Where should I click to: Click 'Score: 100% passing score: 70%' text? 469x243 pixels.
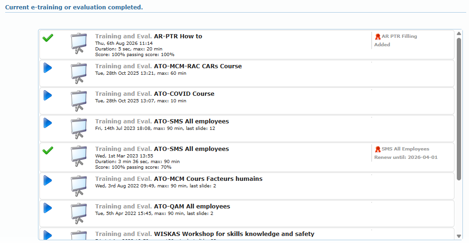(x=133, y=167)
